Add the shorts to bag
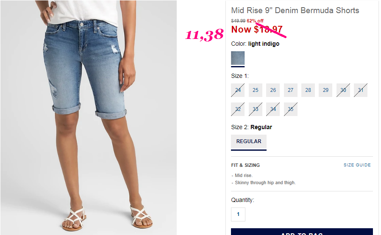Screen dimensions: 381x235 [302, 232]
